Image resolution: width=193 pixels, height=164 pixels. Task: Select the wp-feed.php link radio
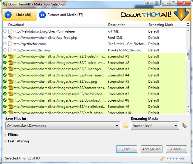[5, 38]
